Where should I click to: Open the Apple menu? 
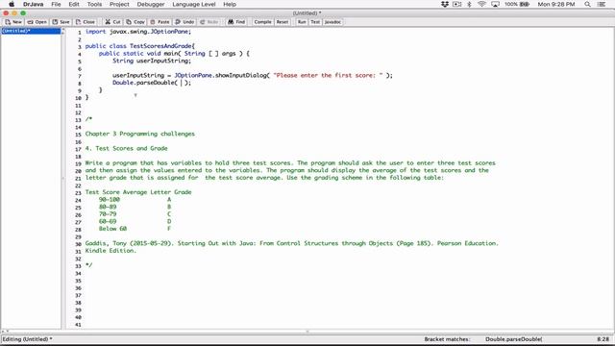(12, 4)
